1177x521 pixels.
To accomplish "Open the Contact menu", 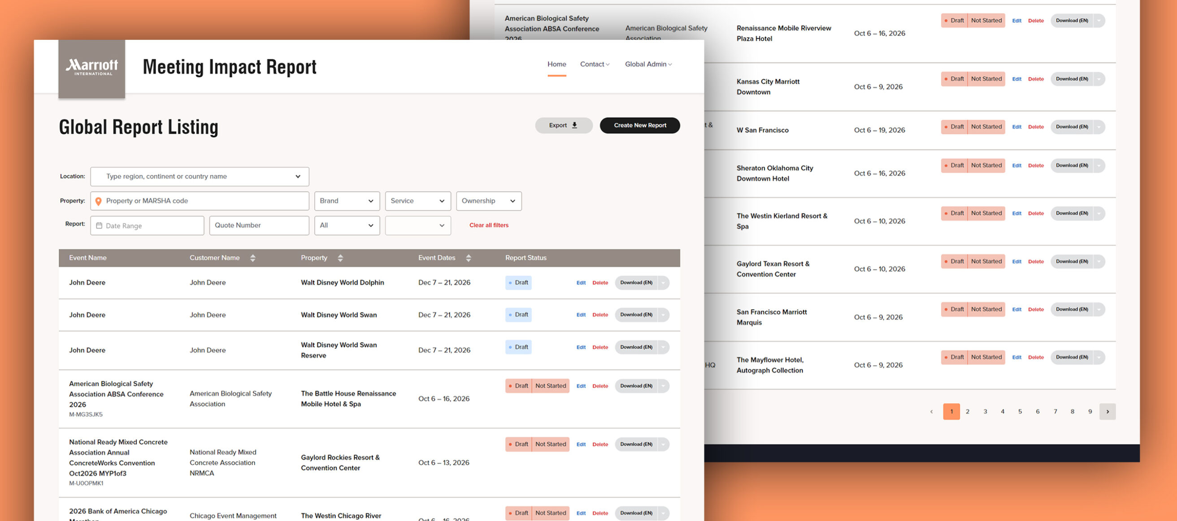I will point(595,64).
